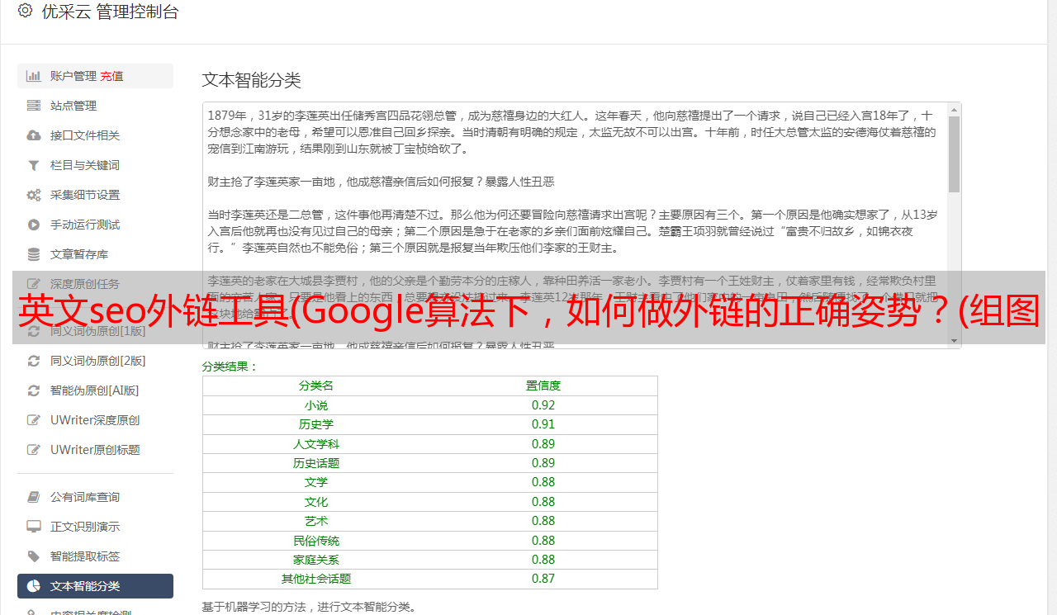Viewport: 1057px width, 615px height.
Task: Click the tag icon beside 智能提取标签
Action: point(34,556)
